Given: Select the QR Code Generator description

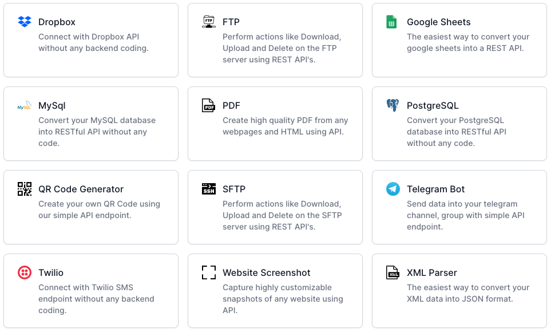Looking at the screenshot, I should click(99, 210).
